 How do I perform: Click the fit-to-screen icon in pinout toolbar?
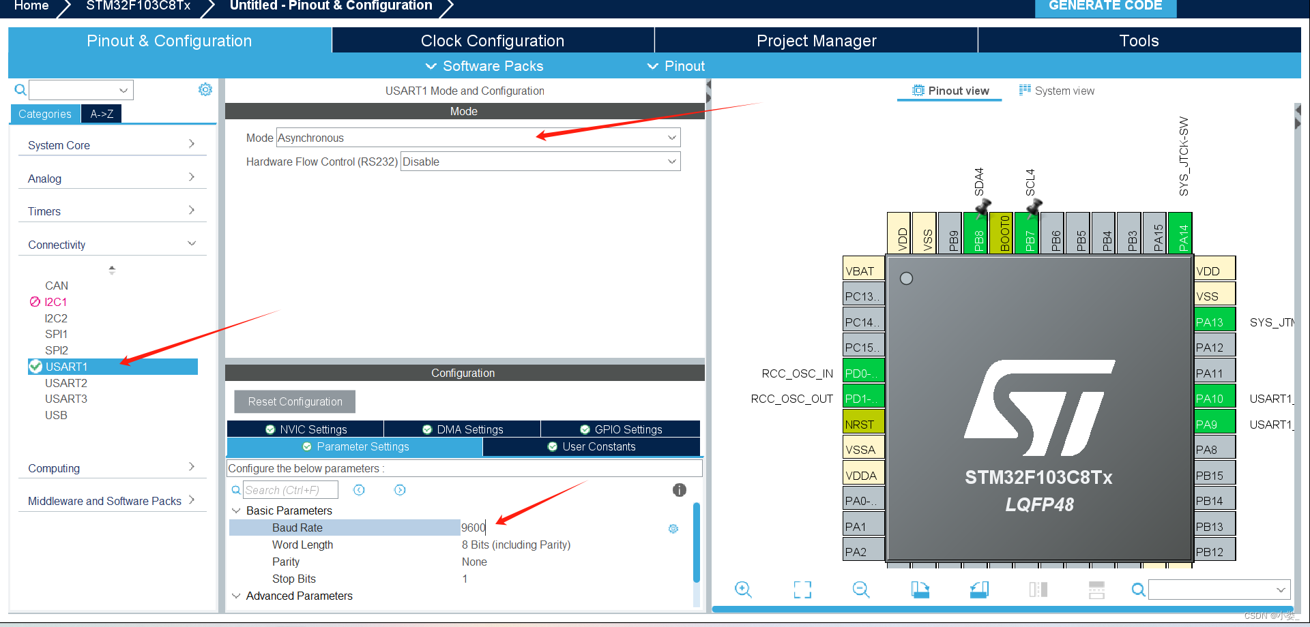tap(802, 590)
